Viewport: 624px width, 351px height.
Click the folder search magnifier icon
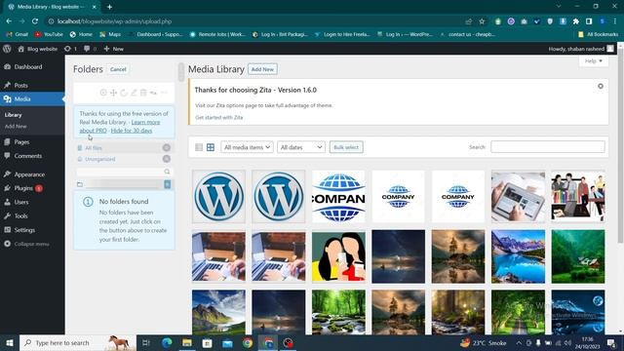click(167, 172)
